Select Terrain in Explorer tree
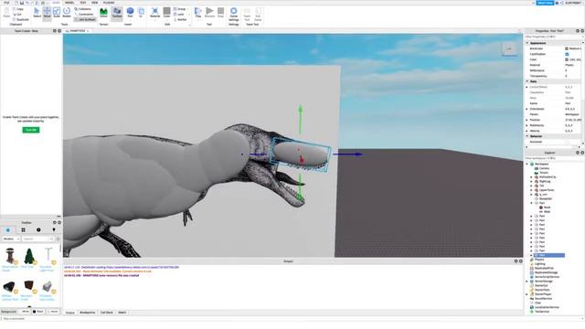Viewport: 585px width, 329px height. (544, 173)
